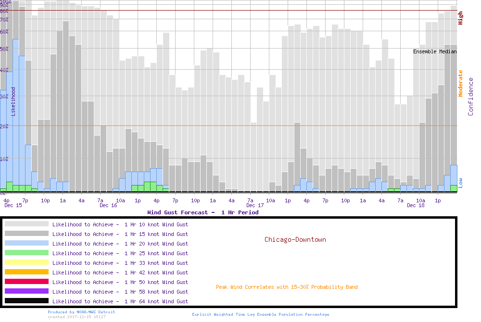Select the Dec 16 date marker
Screen dimensions: 481x322
point(108,205)
